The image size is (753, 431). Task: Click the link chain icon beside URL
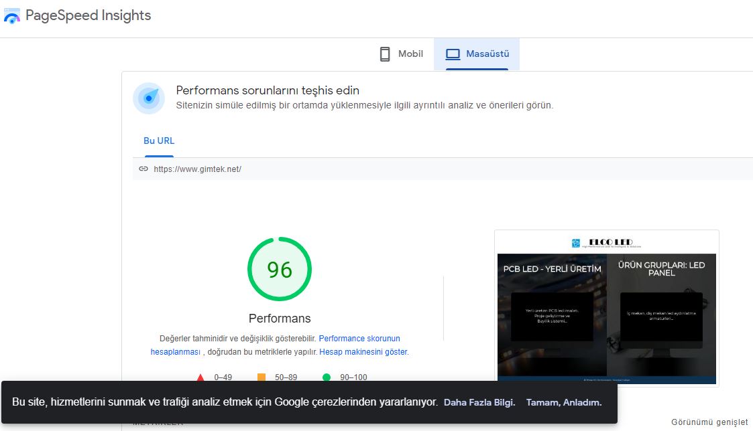[143, 169]
